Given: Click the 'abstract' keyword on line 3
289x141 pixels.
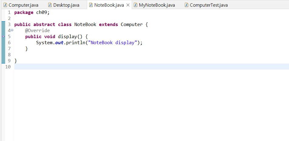Looking at the screenshot, I should (44, 25).
